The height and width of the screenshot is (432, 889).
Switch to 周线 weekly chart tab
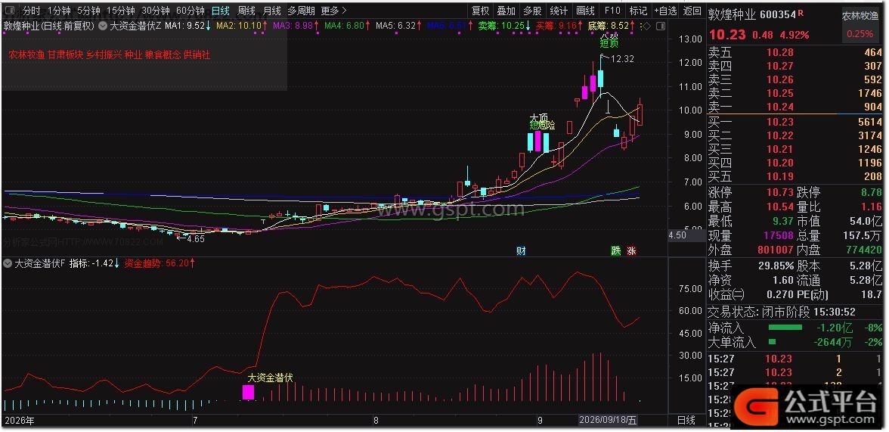(x=246, y=11)
